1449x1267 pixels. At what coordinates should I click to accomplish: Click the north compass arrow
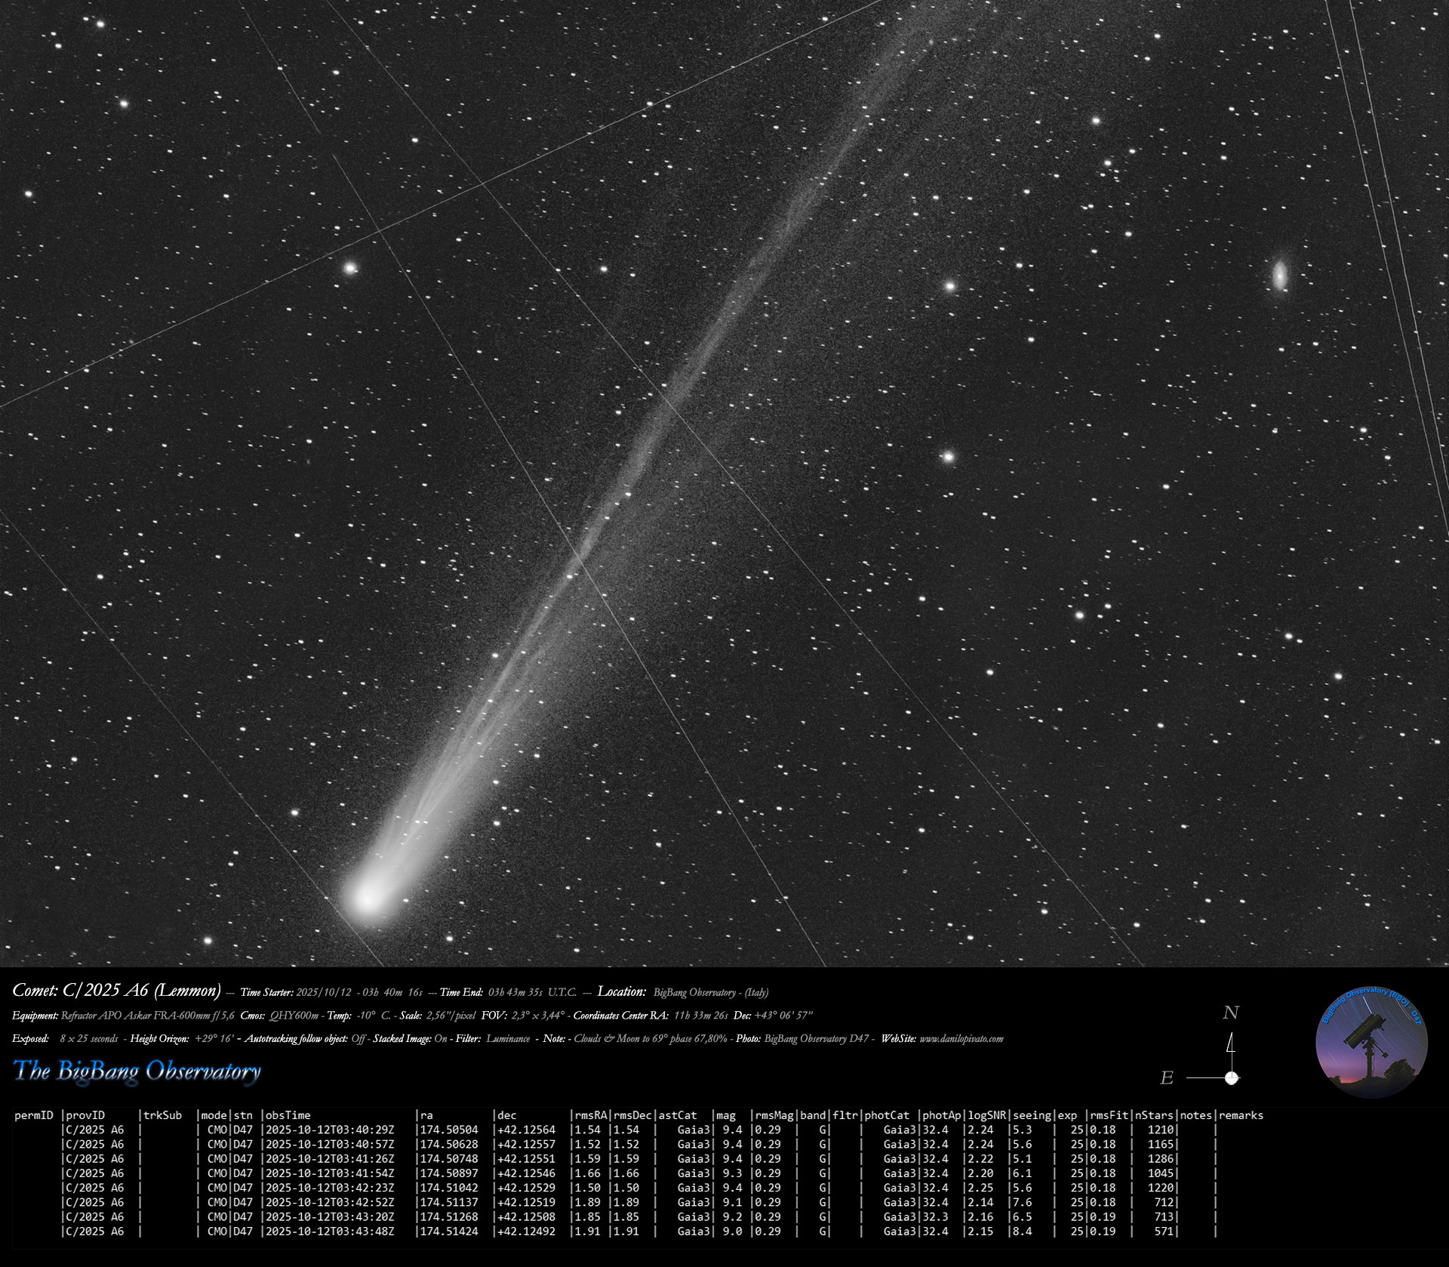pyautogui.click(x=1231, y=1044)
